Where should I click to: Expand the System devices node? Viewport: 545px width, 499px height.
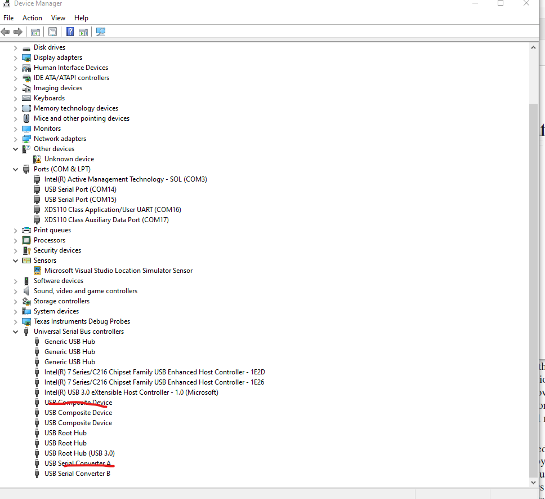coord(15,312)
